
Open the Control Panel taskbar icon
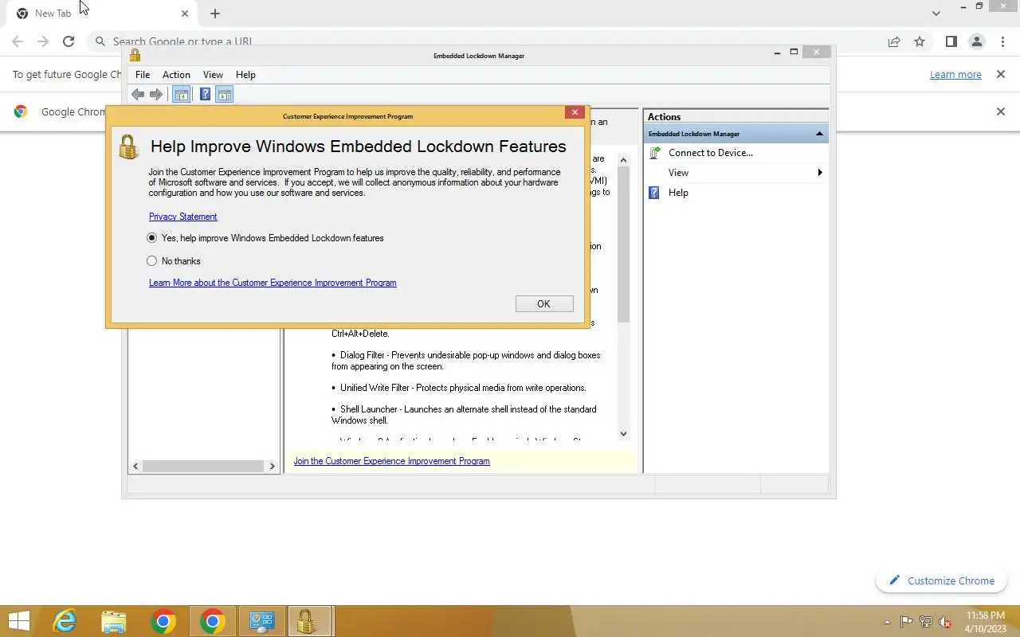point(262,621)
